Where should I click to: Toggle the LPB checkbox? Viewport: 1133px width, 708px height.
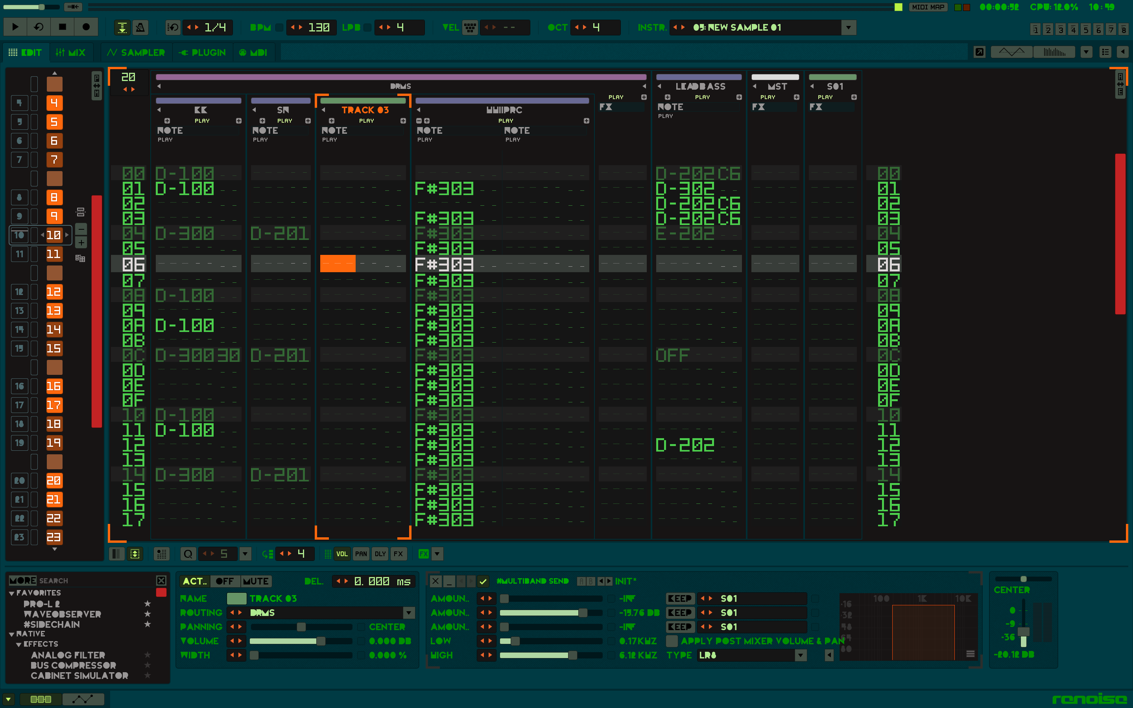pyautogui.click(x=368, y=28)
